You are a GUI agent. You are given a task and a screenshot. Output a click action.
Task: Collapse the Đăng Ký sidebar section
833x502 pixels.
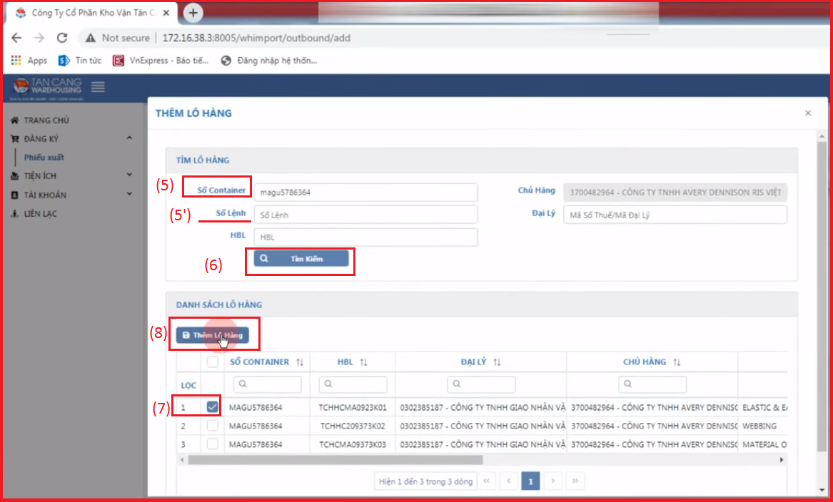click(129, 138)
